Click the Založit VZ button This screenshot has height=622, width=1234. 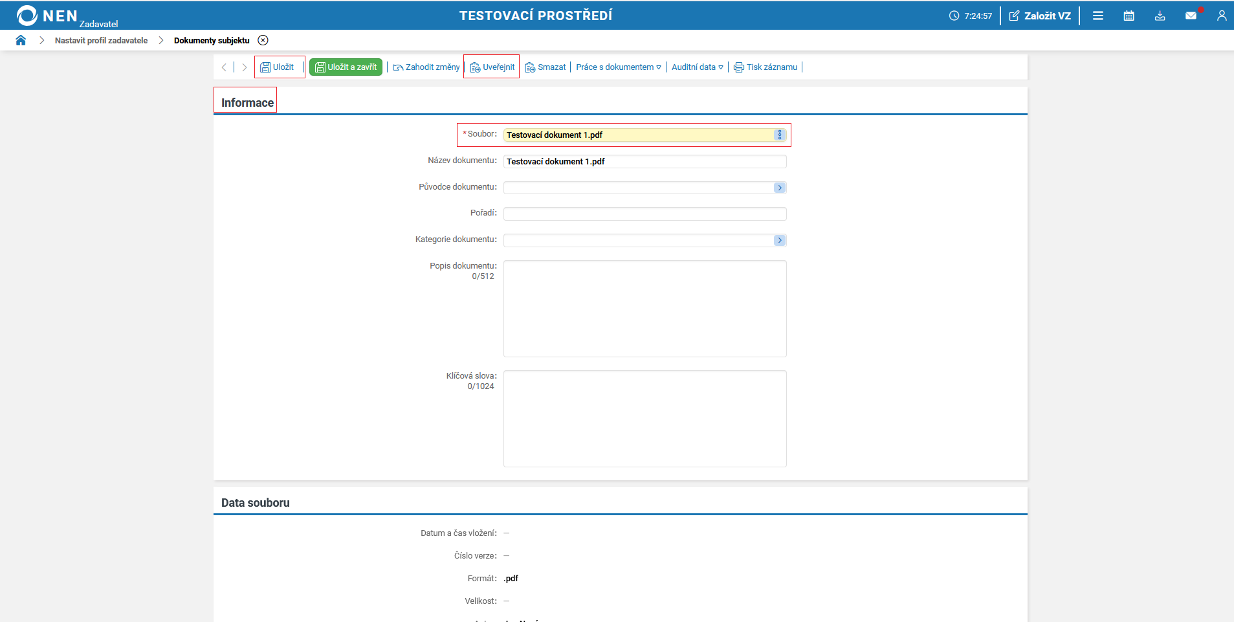(x=1040, y=16)
